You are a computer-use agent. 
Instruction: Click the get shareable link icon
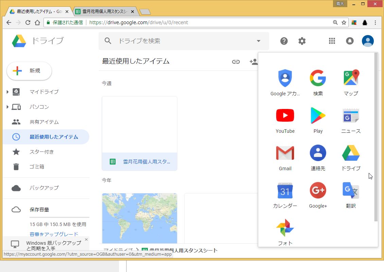[236, 62]
